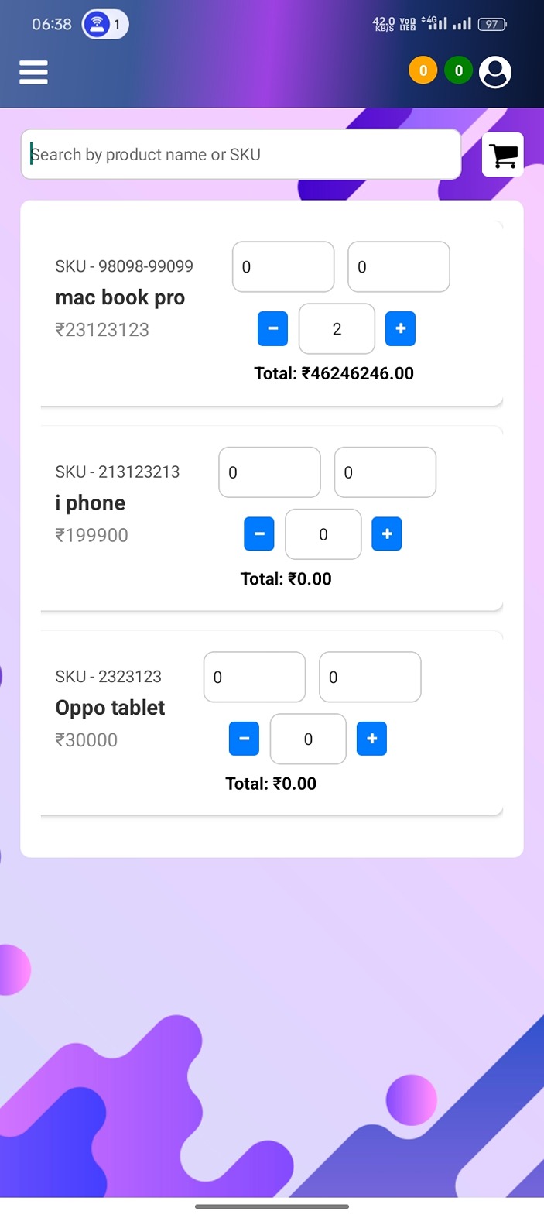Tap the green counter badge
The image size is (544, 1218).
click(458, 71)
